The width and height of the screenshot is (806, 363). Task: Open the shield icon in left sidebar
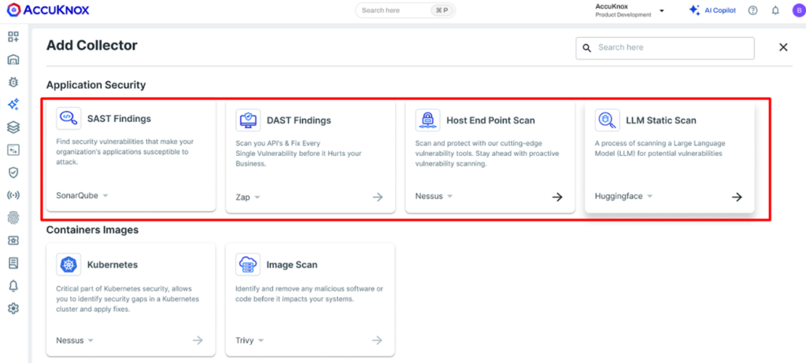pyautogui.click(x=13, y=172)
